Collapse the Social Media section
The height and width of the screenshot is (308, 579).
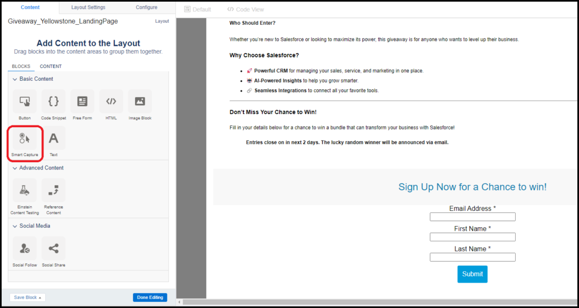[x=15, y=225]
